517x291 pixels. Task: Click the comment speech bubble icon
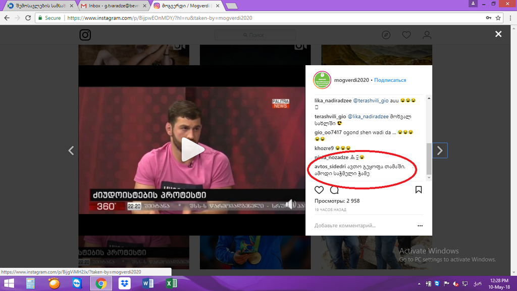coord(334,190)
